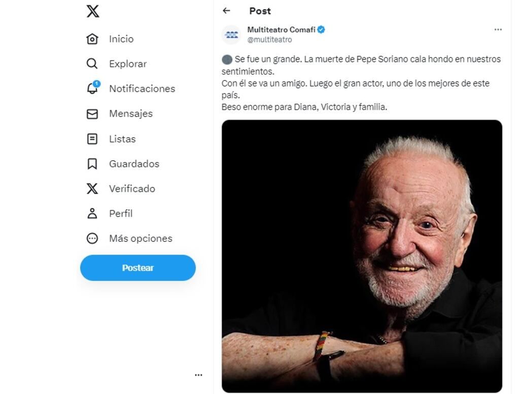Go to your Perfil page

tap(121, 213)
